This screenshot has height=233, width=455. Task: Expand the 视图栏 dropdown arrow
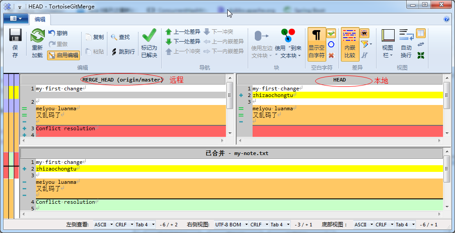click(x=392, y=55)
